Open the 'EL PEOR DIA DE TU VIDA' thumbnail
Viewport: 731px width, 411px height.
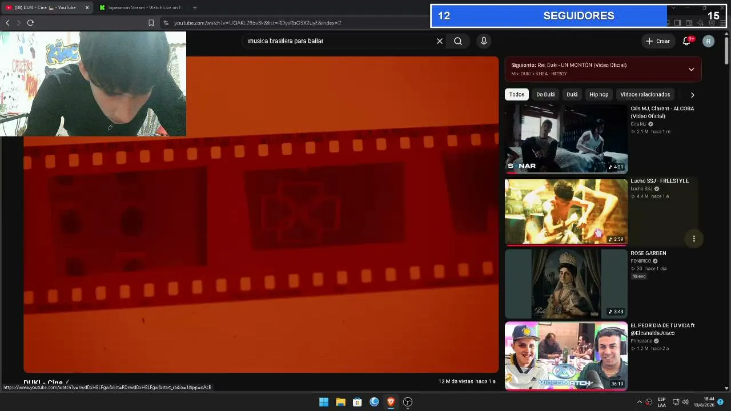pos(566,356)
